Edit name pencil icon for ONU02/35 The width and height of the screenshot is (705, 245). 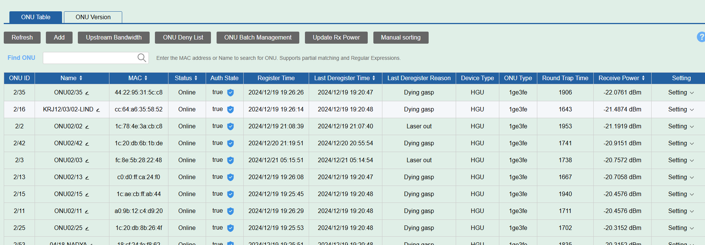coord(87,93)
